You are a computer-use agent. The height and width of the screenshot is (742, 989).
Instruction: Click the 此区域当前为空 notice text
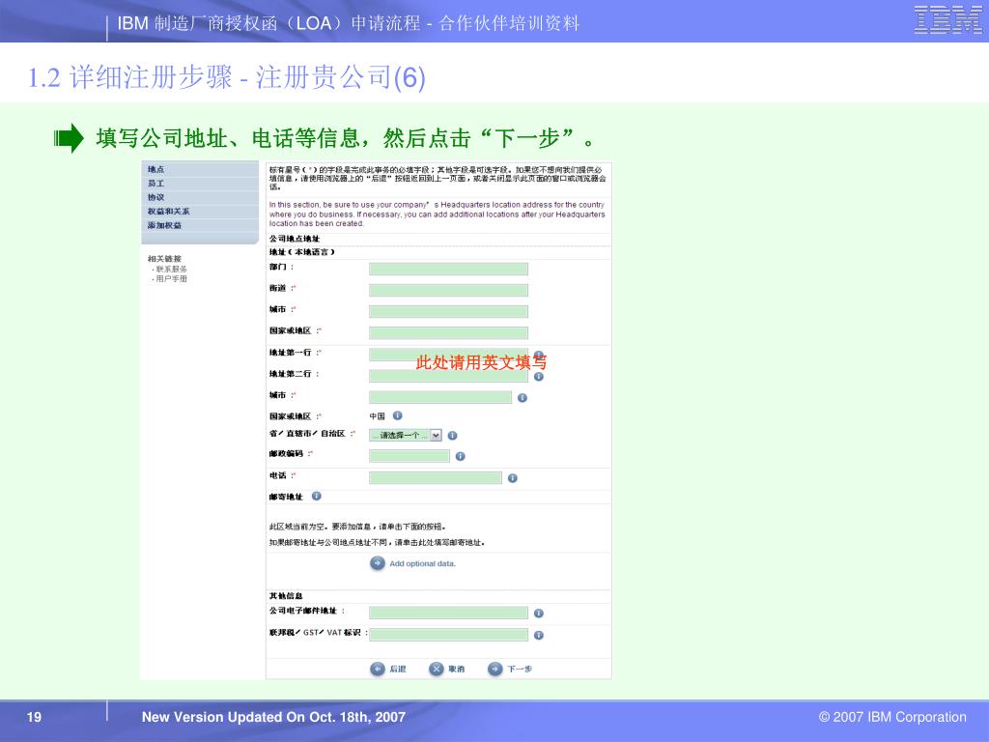coord(357,527)
